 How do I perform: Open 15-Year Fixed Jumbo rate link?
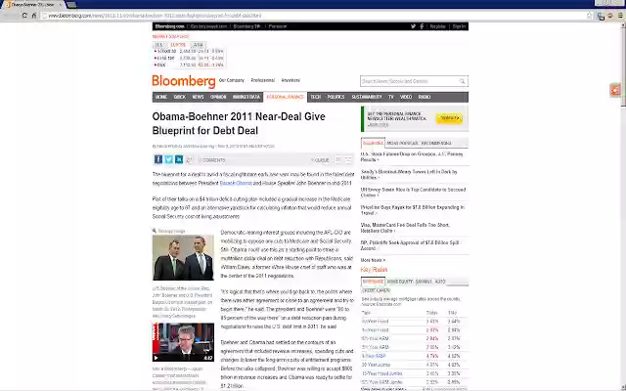coord(382,373)
